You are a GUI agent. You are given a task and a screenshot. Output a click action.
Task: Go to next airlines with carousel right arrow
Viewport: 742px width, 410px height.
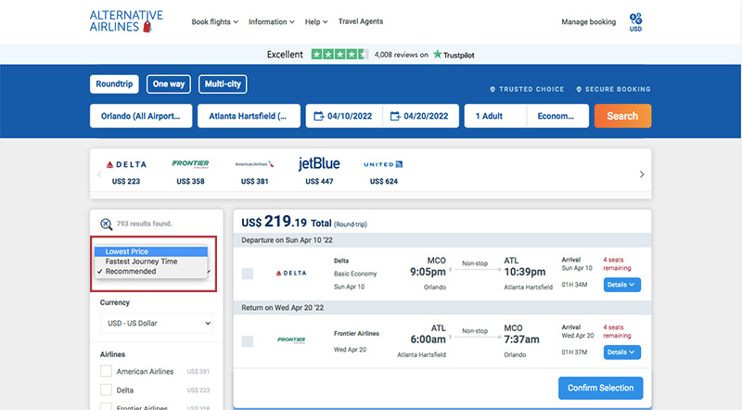coord(642,174)
